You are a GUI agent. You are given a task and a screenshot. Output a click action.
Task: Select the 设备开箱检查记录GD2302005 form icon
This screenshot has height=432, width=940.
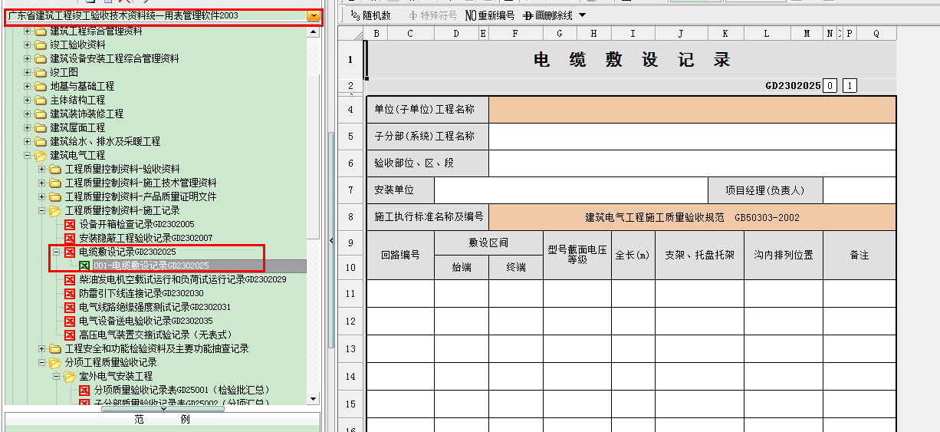(x=70, y=224)
